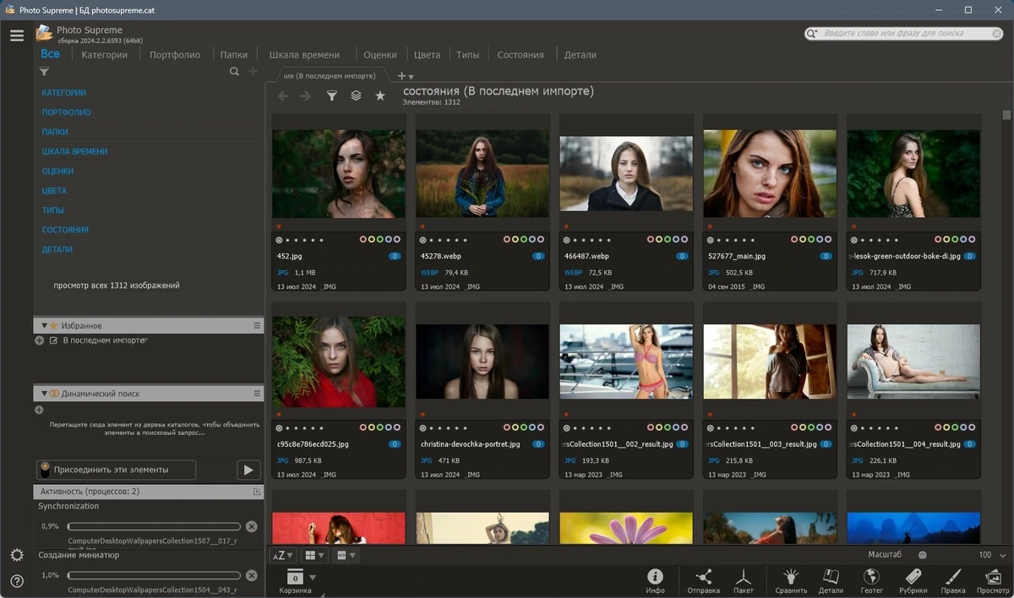Toggle the Присоединить эти элементы switch

point(45,470)
